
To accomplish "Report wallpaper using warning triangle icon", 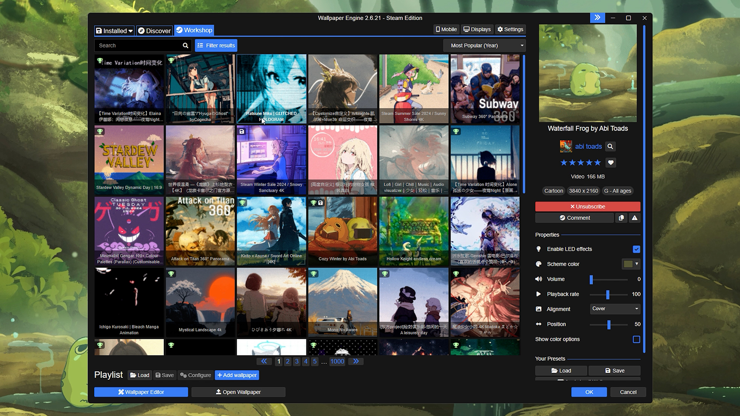I will click(x=634, y=218).
